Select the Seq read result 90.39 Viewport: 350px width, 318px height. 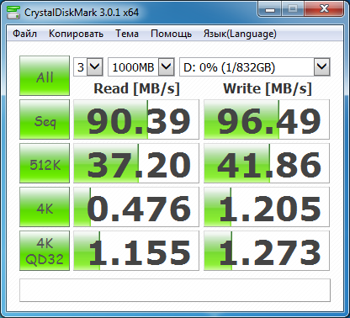point(136,119)
